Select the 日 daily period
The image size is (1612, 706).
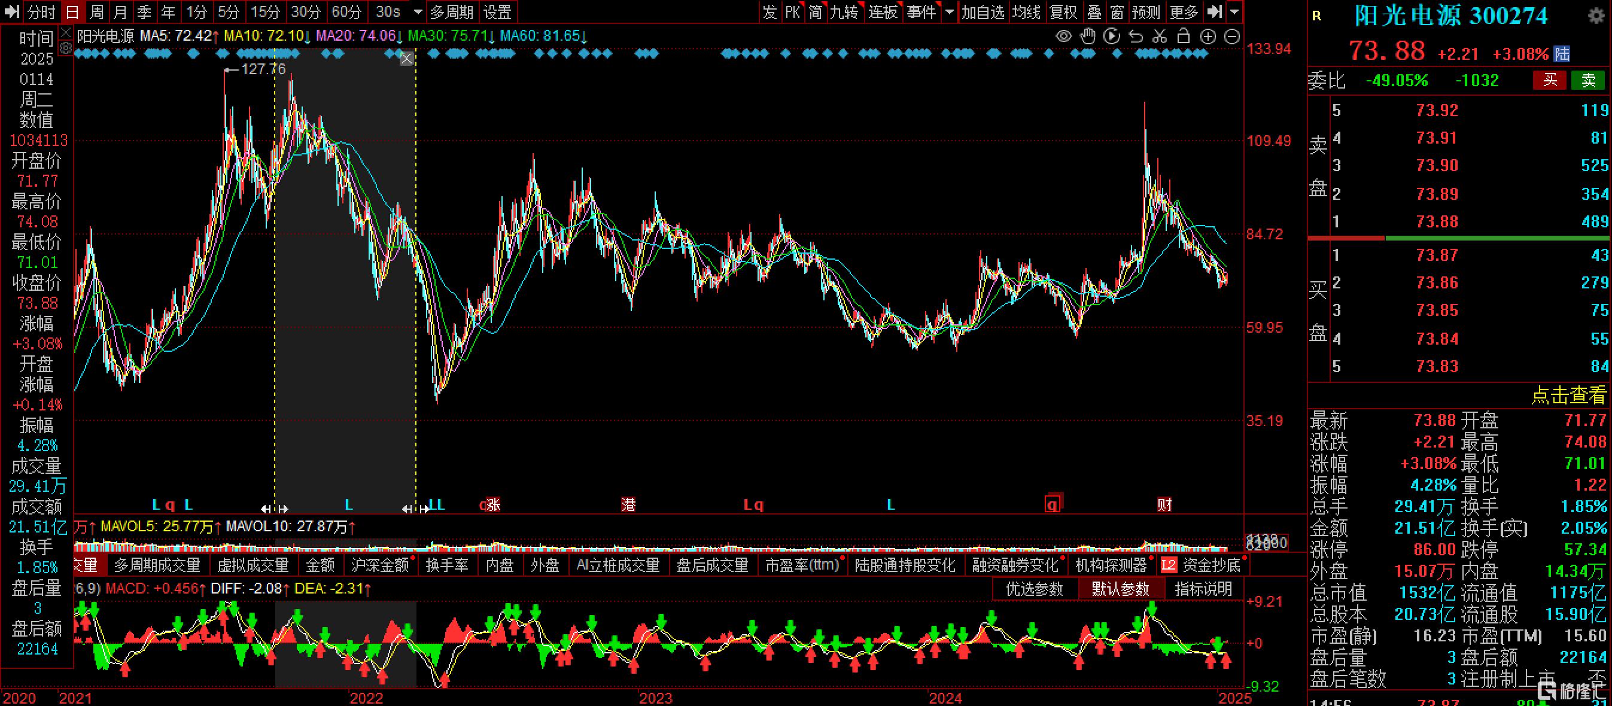coord(72,12)
